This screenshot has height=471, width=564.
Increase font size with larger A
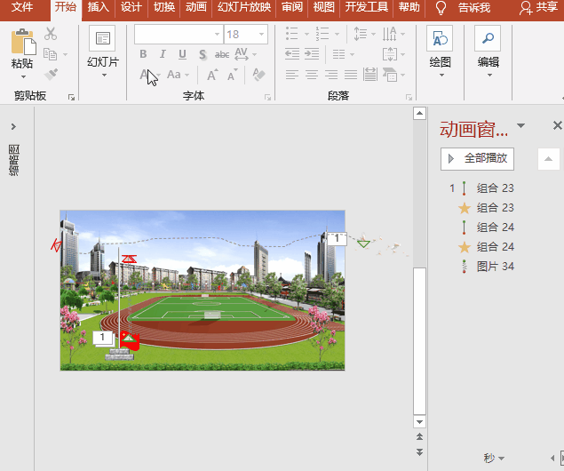click(212, 75)
